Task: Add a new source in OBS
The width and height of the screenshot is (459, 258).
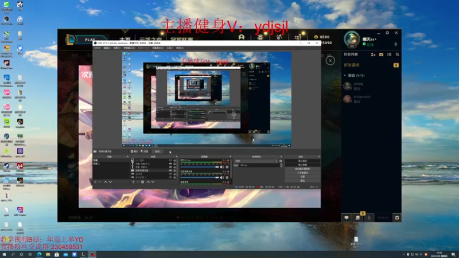Action: point(133,182)
